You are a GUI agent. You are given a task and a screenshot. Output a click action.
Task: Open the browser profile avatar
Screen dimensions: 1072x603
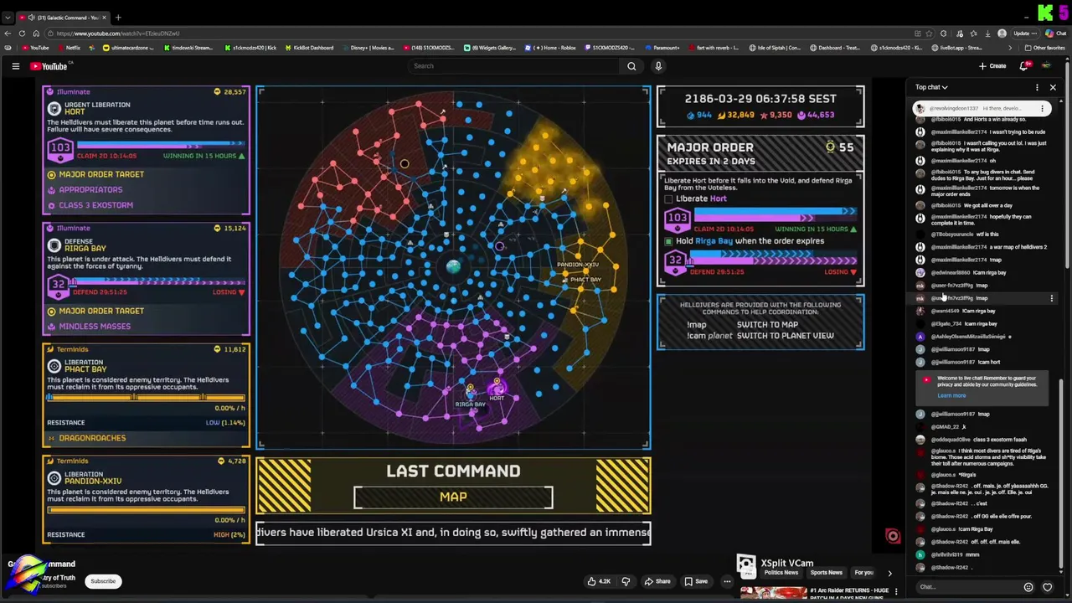pos(1002,33)
